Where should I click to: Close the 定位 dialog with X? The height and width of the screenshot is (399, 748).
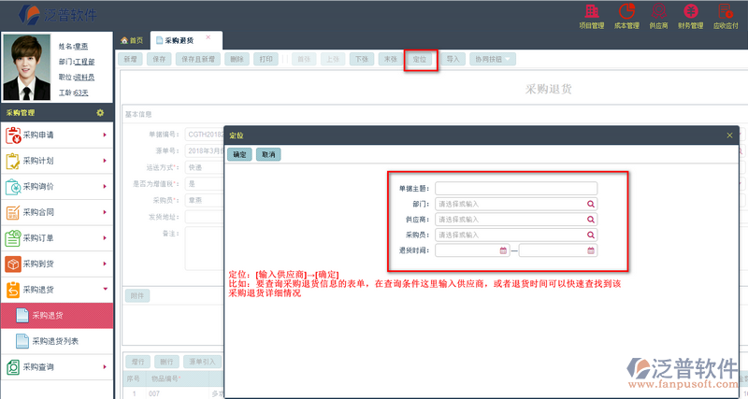729,135
